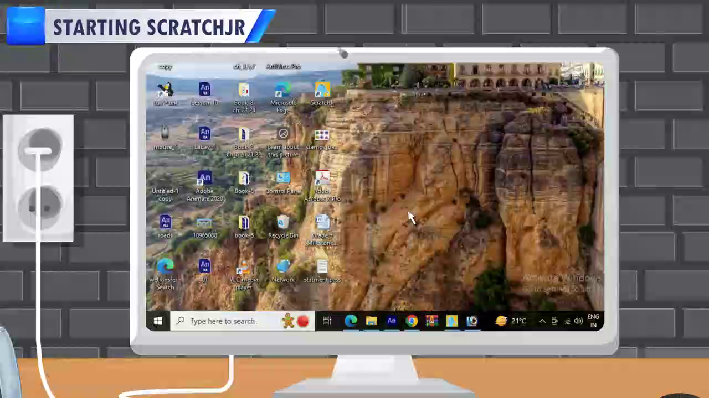Image resolution: width=709 pixels, height=398 pixels.
Task: Expand the hidden system tray icons
Action: point(542,321)
